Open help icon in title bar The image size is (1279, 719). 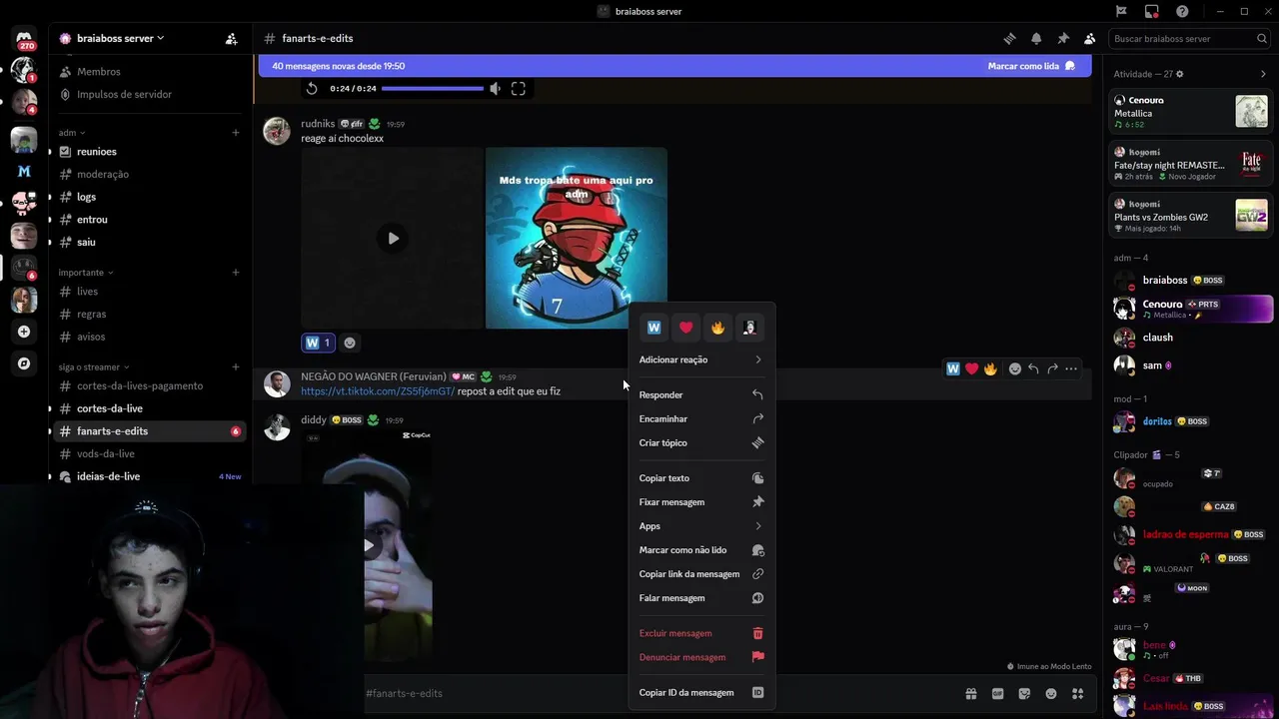(x=1182, y=11)
